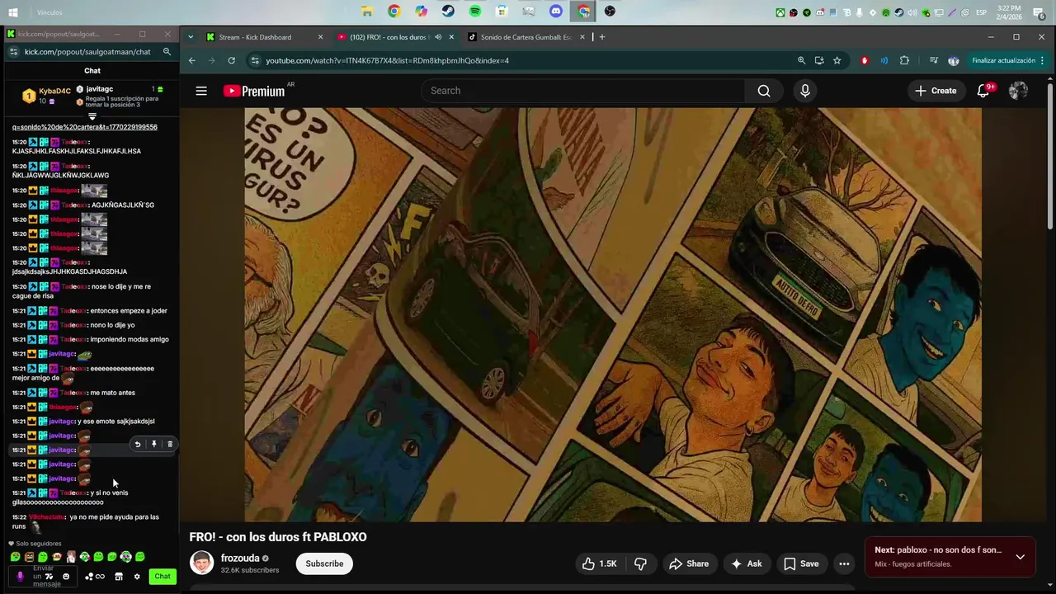Screen dimensions: 1056x594
Task: Open Steam from the taskbar
Action: click(448, 12)
